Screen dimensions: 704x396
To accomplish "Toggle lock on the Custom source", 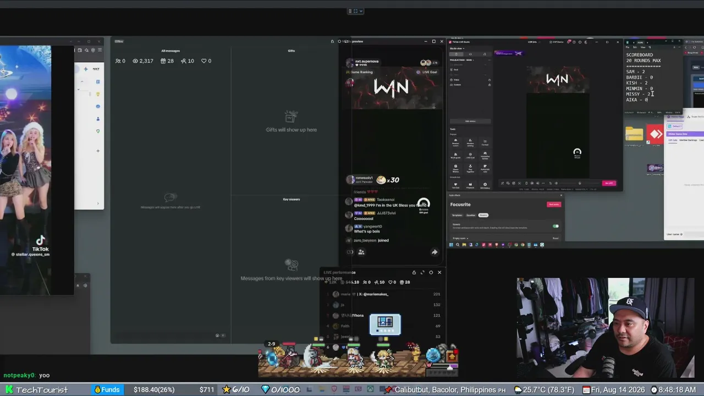I will (x=489, y=85).
